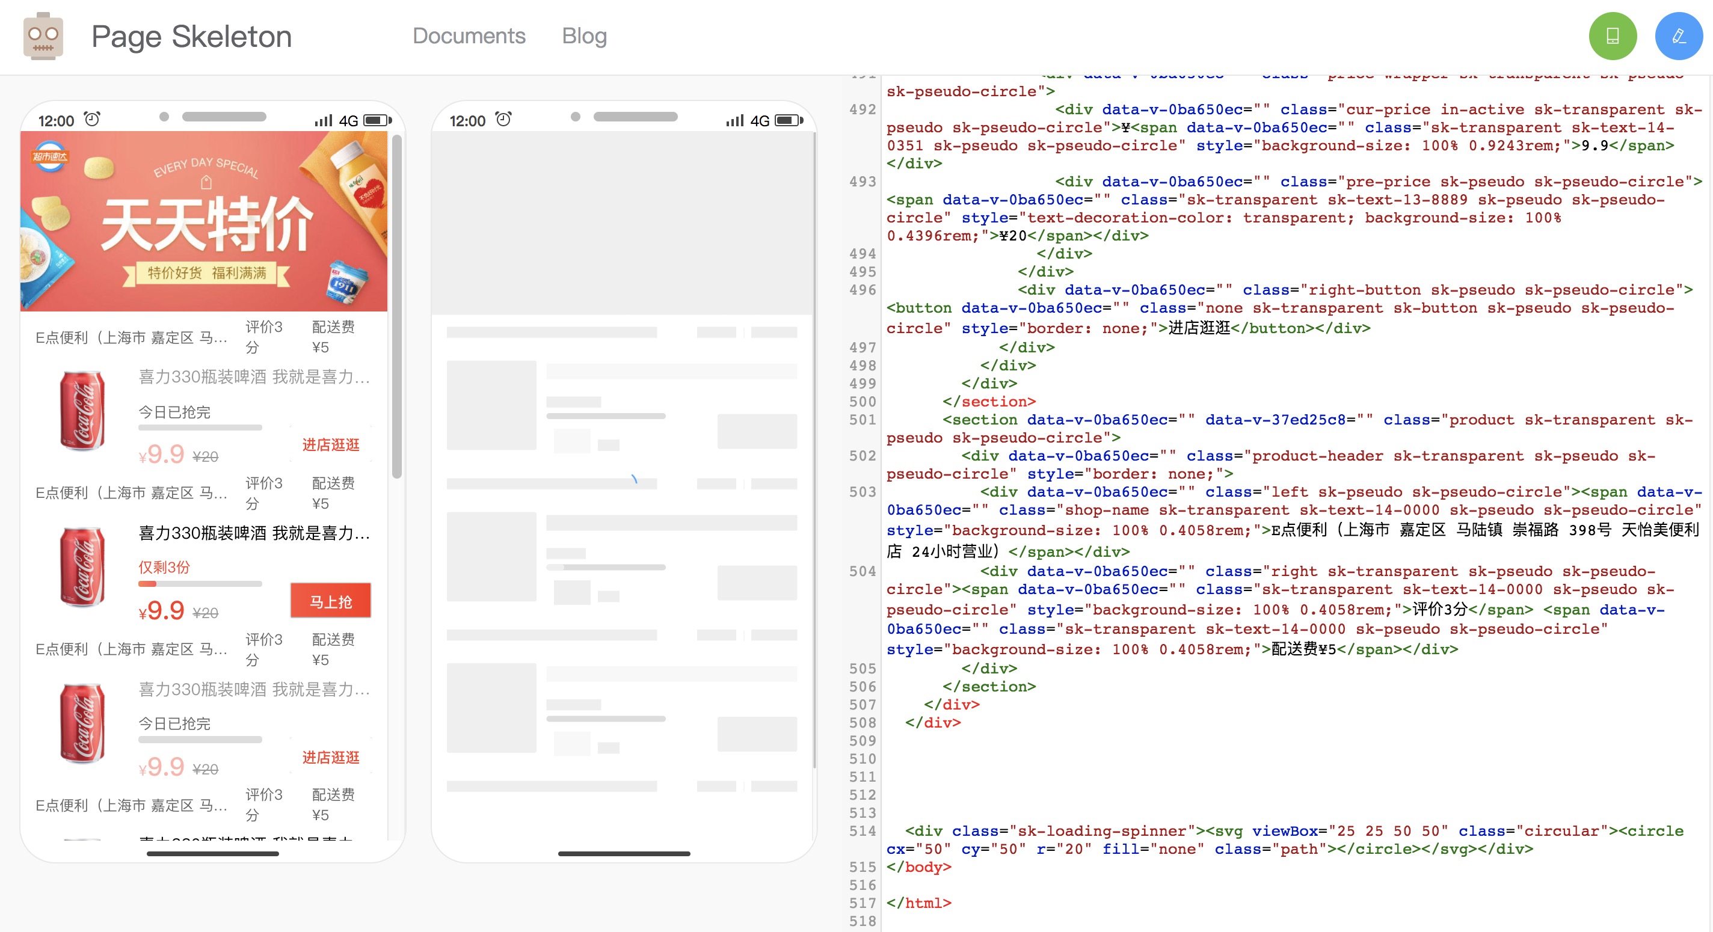Click the 天天特价 promotional banner
This screenshot has height=932, width=1713.
[203, 221]
